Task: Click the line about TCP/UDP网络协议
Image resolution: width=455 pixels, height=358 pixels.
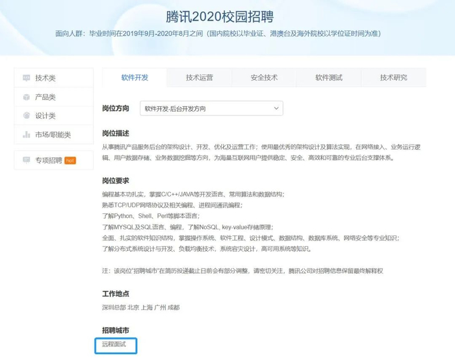Action: tap(172, 205)
